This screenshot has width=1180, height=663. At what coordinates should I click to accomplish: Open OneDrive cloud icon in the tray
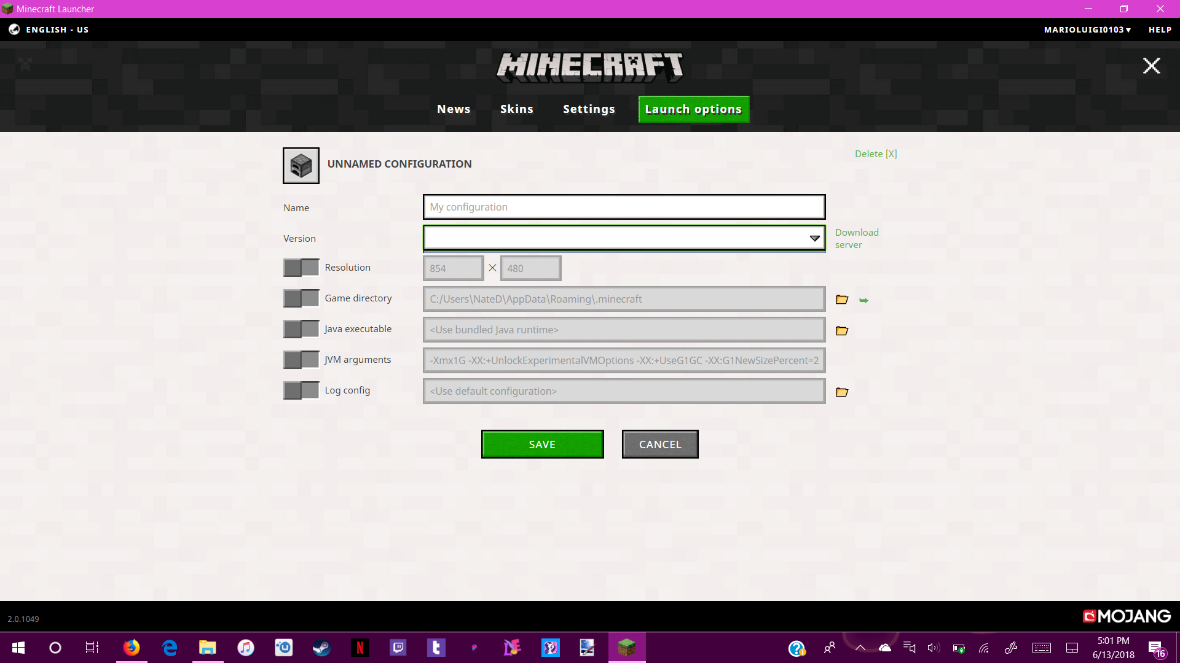tap(885, 648)
